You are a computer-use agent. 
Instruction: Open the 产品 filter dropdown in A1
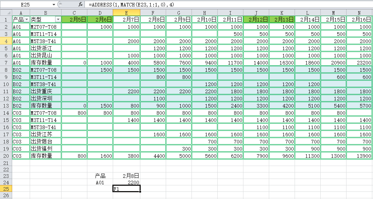coord(26,19)
